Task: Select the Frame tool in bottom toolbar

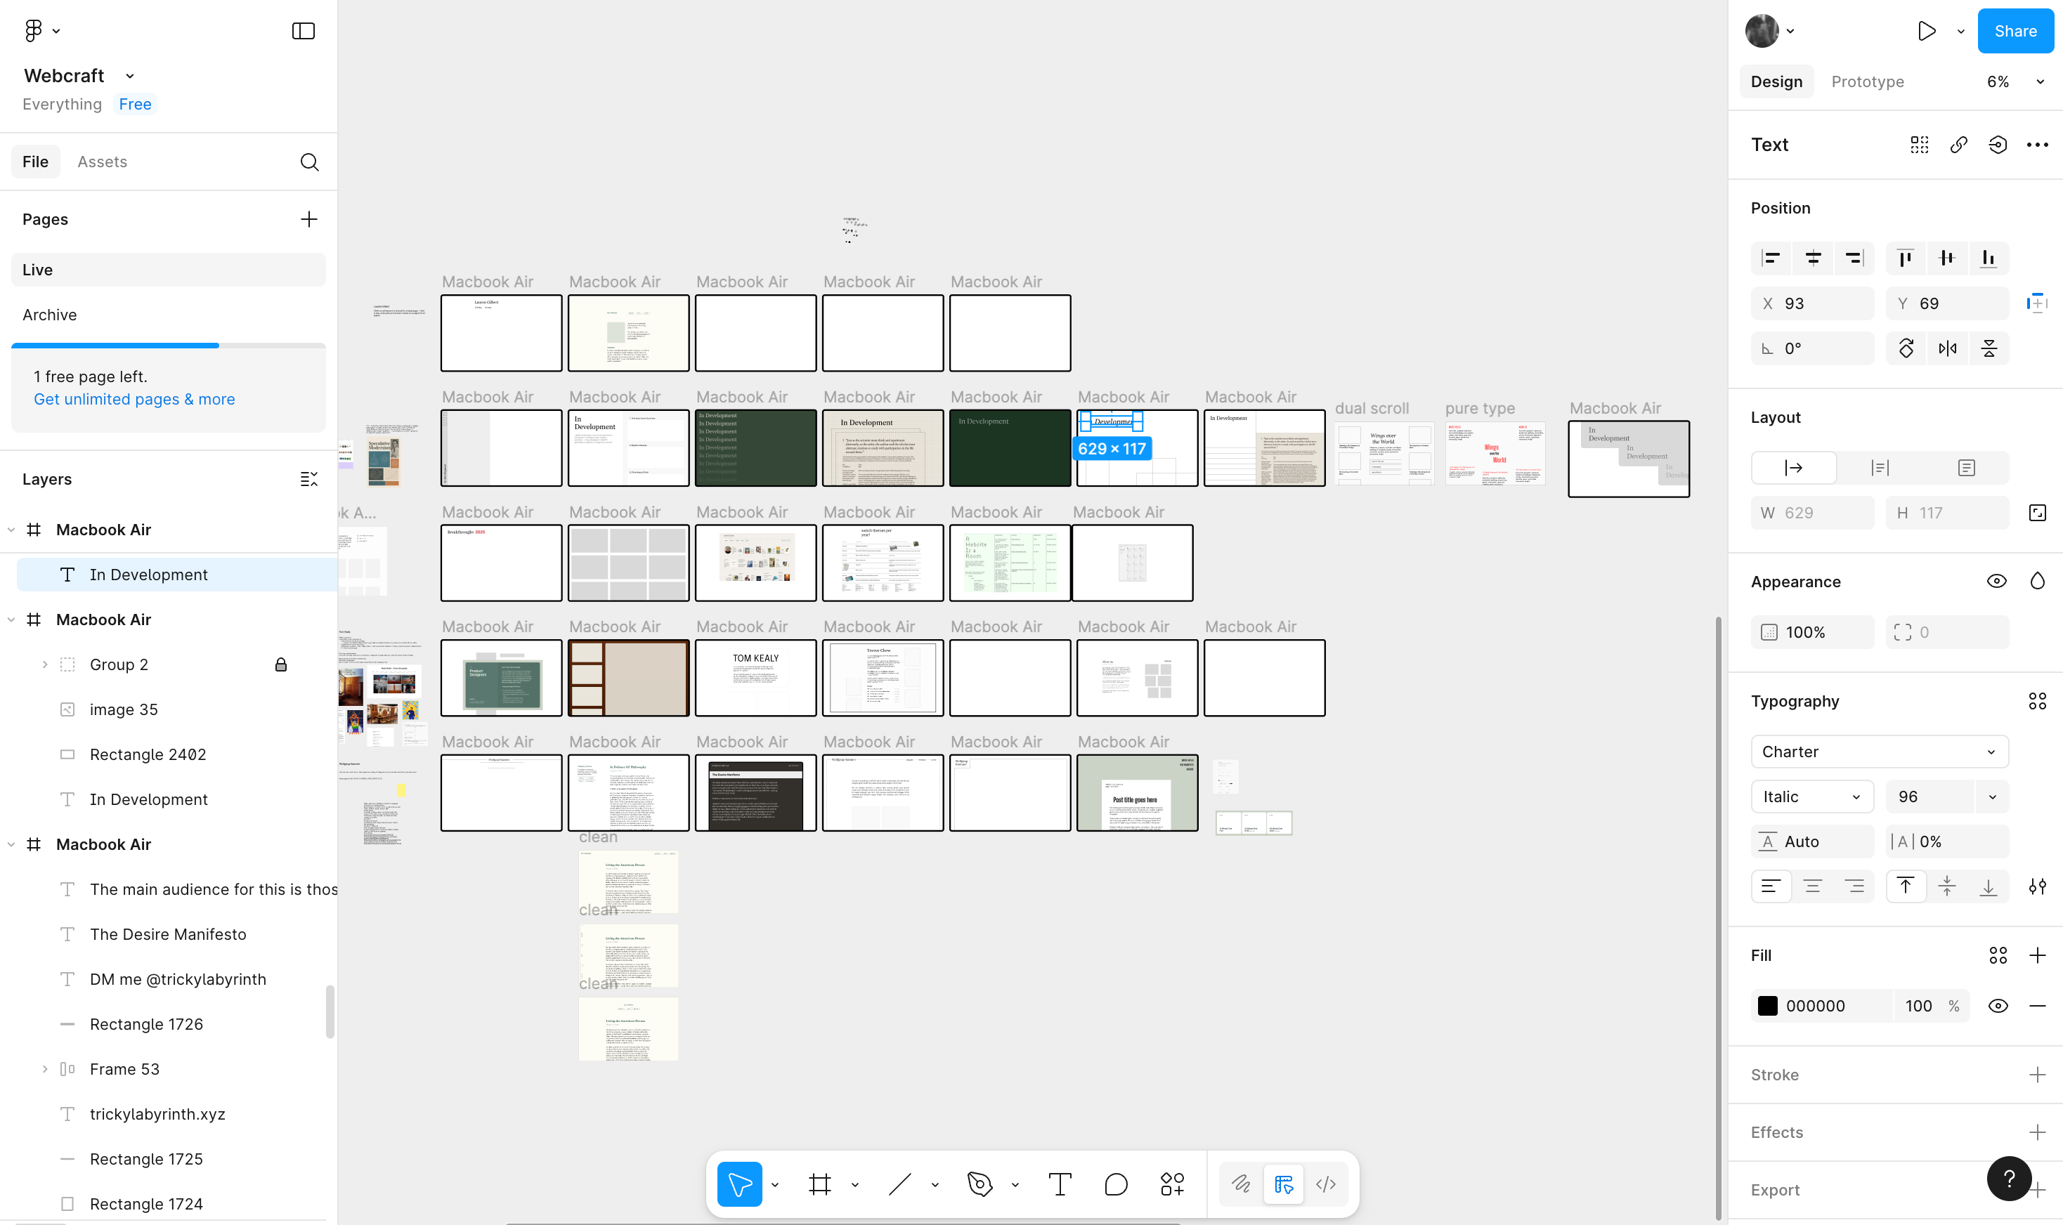Action: [x=819, y=1184]
